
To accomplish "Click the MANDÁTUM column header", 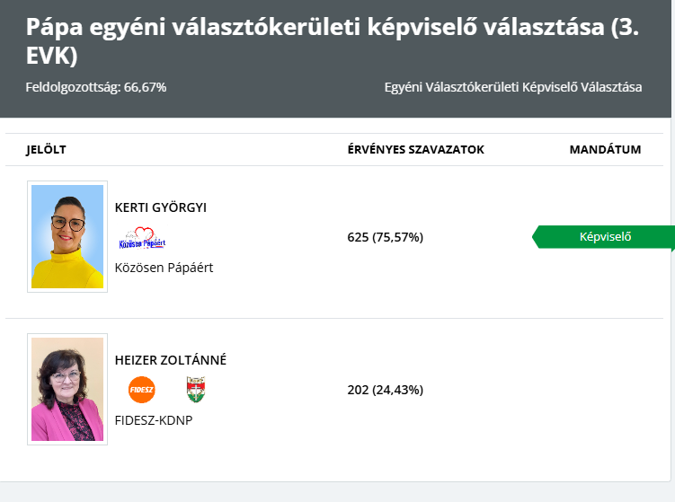I will click(x=605, y=149).
